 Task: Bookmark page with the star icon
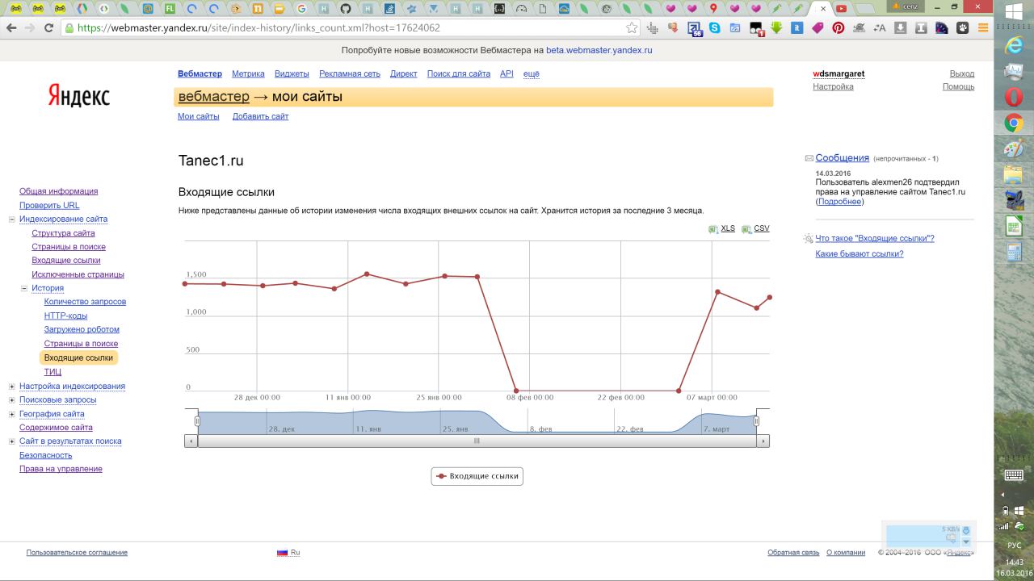[x=632, y=27]
